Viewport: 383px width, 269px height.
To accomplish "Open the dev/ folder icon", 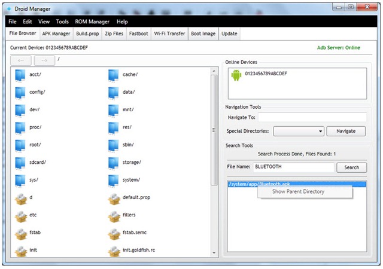I will point(20,111).
